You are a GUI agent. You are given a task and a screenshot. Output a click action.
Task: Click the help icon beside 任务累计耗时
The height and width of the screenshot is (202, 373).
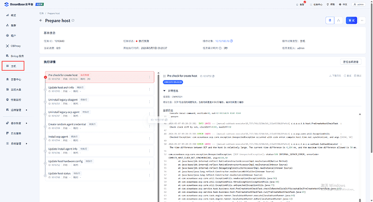(x=220, y=48)
